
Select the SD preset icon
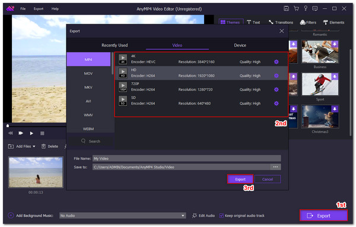pos(123,100)
